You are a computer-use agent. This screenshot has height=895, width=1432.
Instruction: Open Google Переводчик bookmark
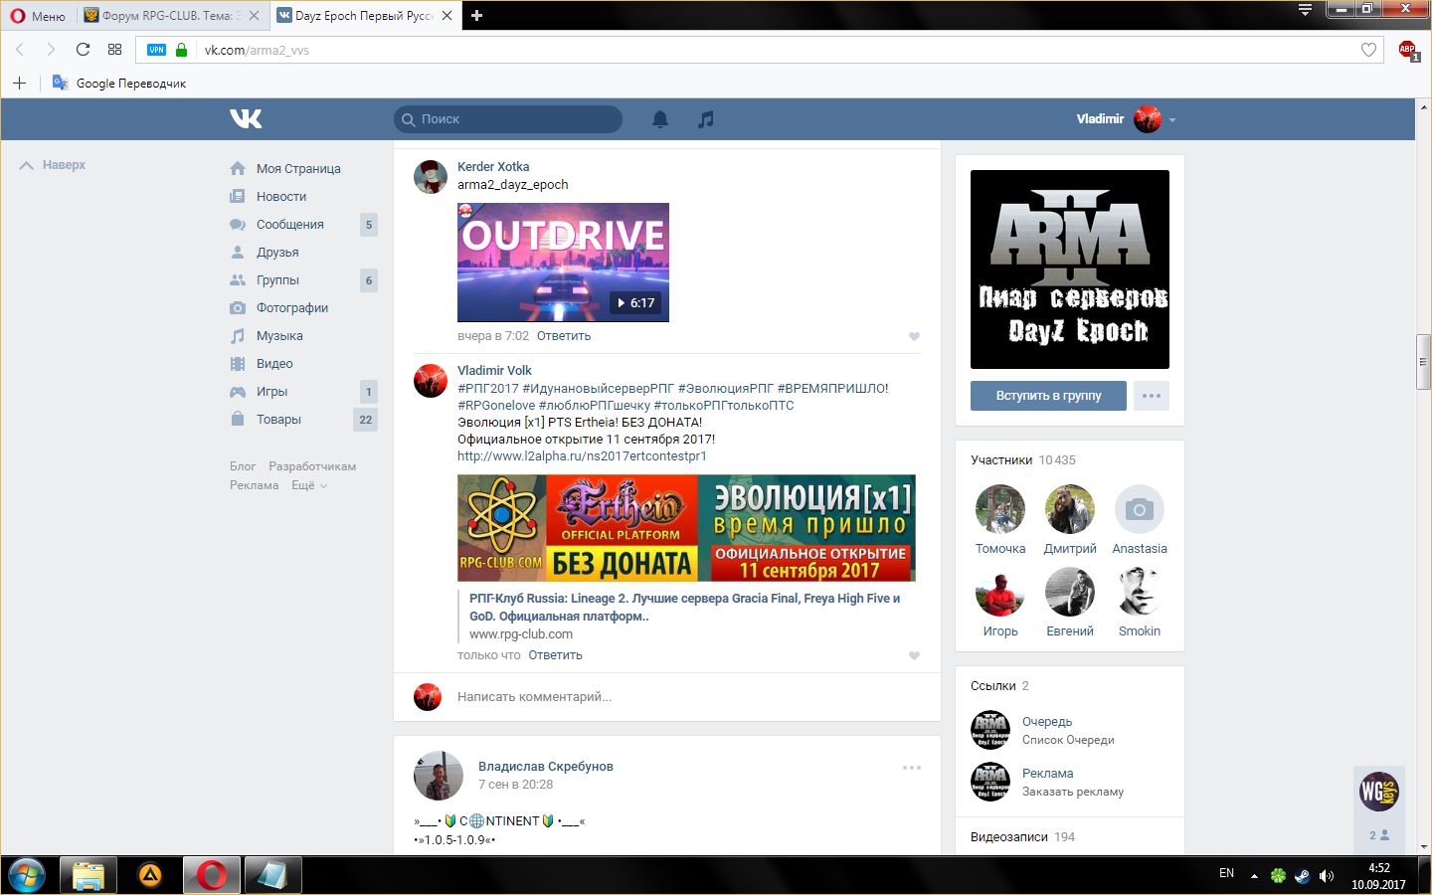(119, 83)
